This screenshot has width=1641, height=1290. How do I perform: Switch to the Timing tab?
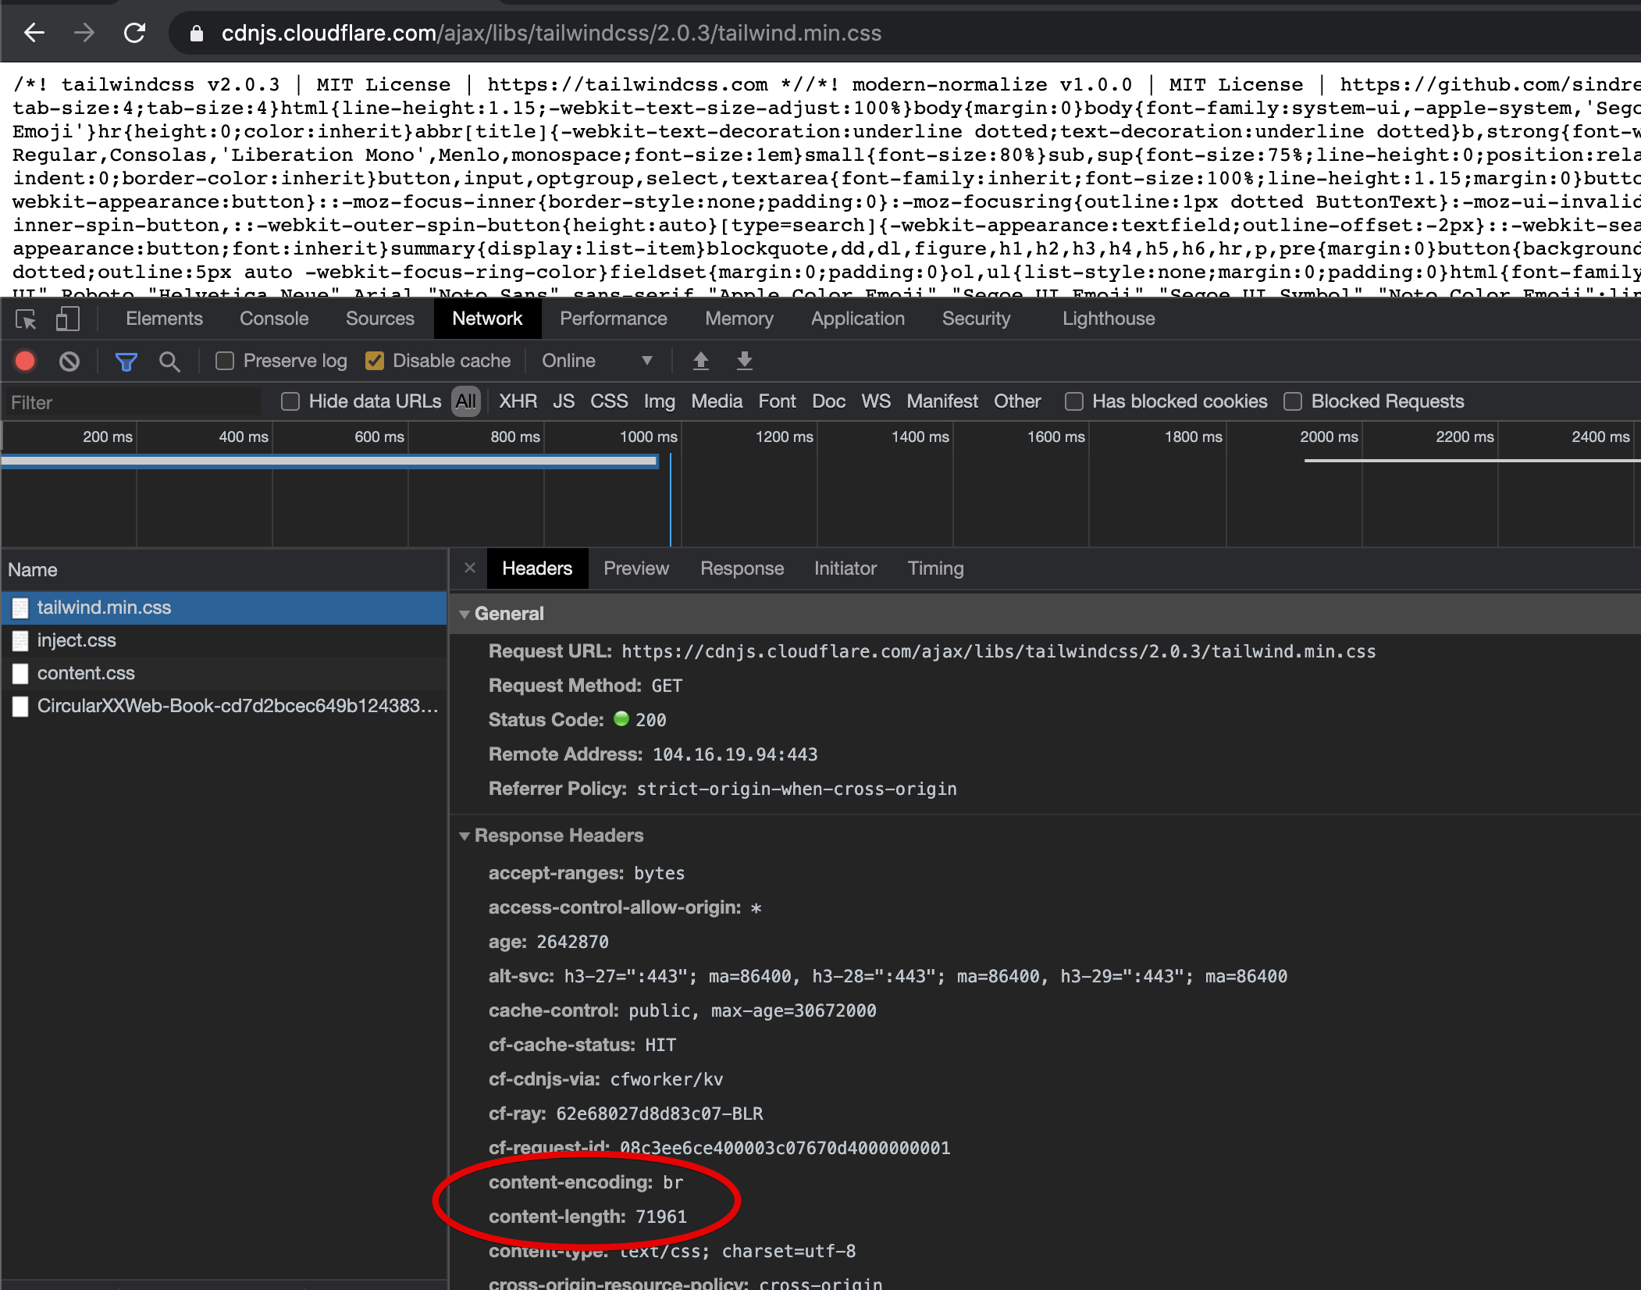[934, 568]
